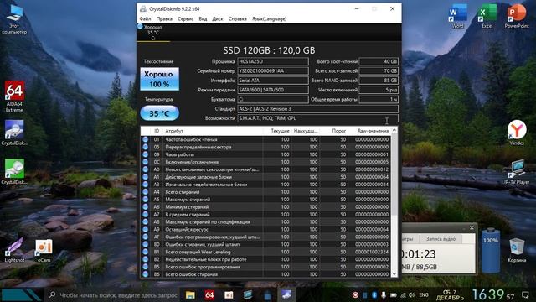Open the Справка menu
The image size is (536, 302).
click(x=237, y=18)
